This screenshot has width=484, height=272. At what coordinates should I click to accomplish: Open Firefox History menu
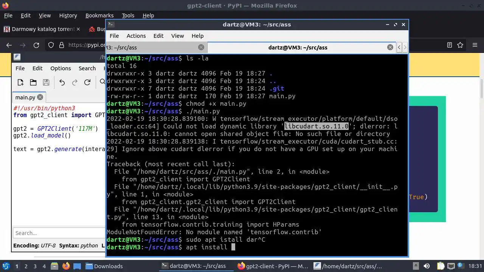click(x=68, y=15)
